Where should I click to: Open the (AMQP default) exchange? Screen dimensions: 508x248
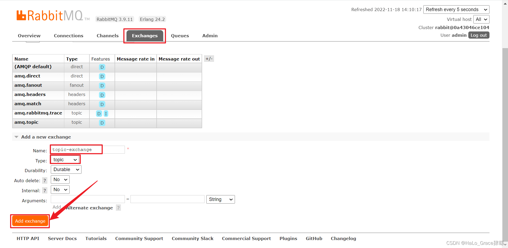point(33,67)
